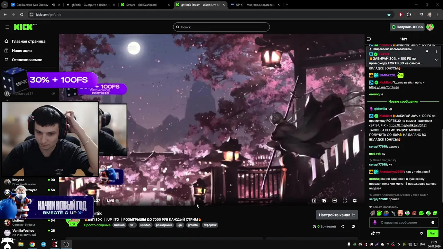This screenshot has height=249, width=443.
Task: Click the 18+ stream tag
Action: [x=132, y=225]
